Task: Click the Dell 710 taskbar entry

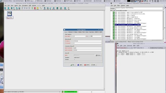Action: 77,1
